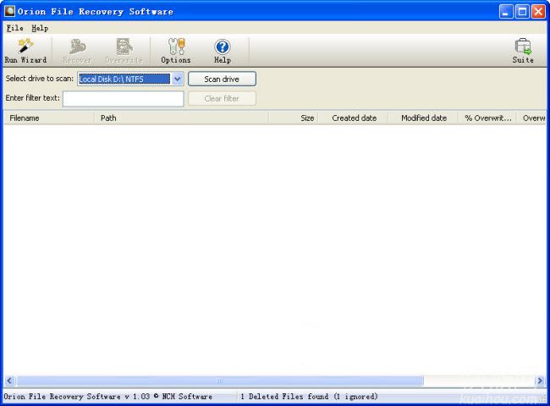Image resolution: width=550 pixels, height=406 pixels.
Task: Sort by the Size column header
Action: [x=294, y=118]
